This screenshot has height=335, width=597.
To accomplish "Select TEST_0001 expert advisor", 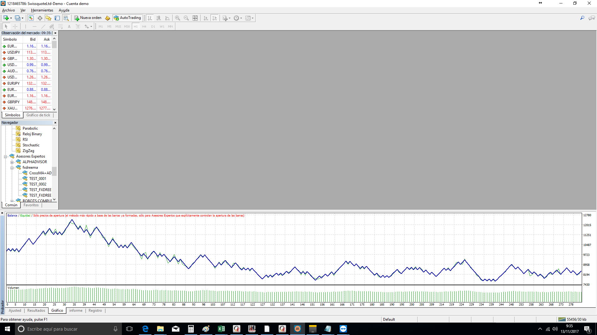I will 38,179.
